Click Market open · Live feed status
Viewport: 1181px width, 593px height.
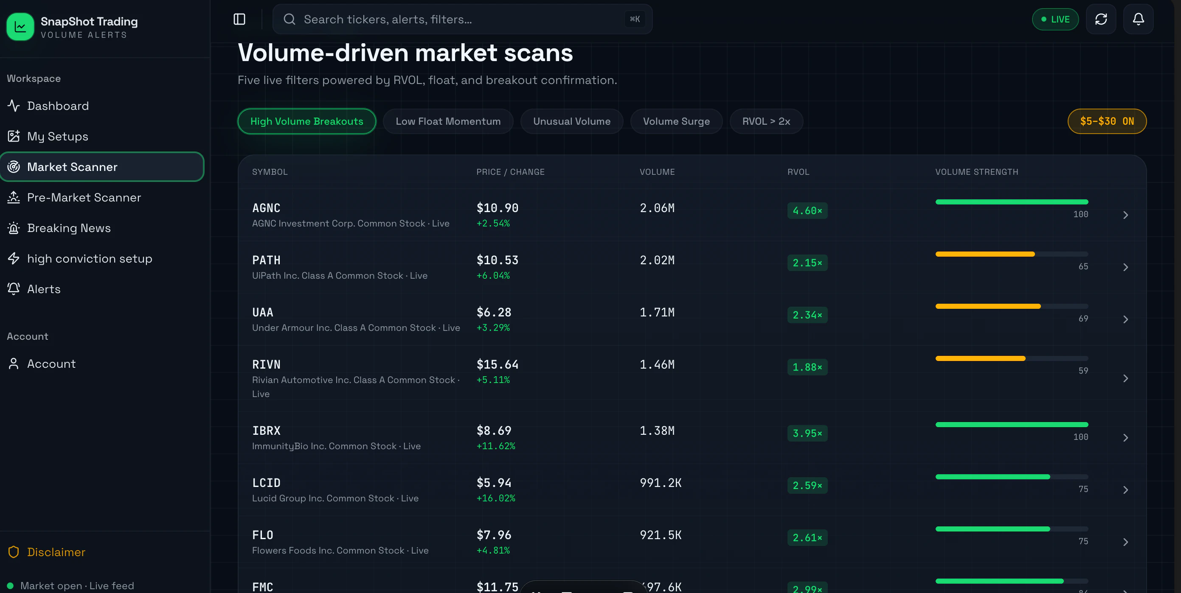(71, 586)
